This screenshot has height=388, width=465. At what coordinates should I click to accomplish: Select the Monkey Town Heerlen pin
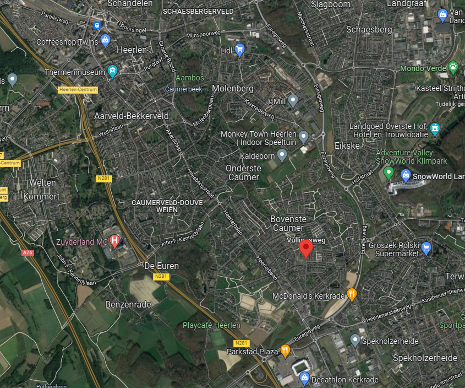click(303, 138)
